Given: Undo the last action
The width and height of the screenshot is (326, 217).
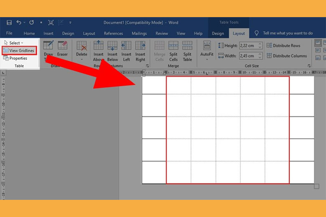Looking at the screenshot, I should click(19, 22).
